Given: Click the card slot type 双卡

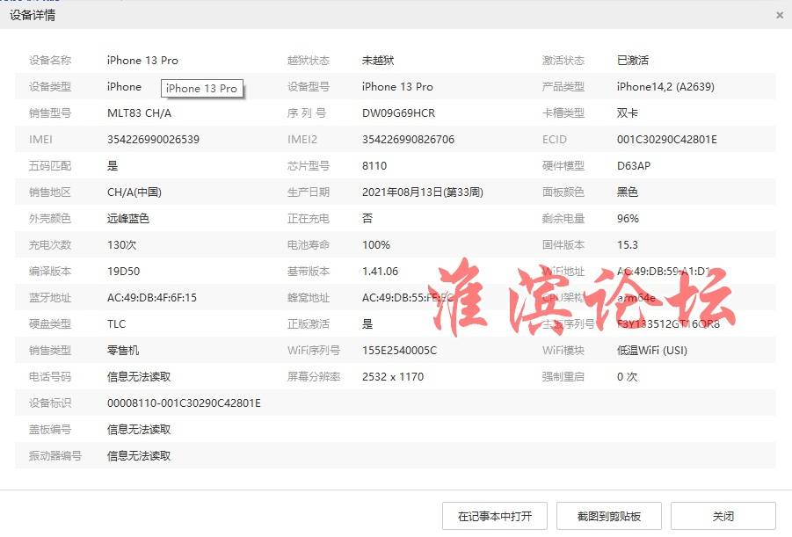Looking at the screenshot, I should pos(627,113).
